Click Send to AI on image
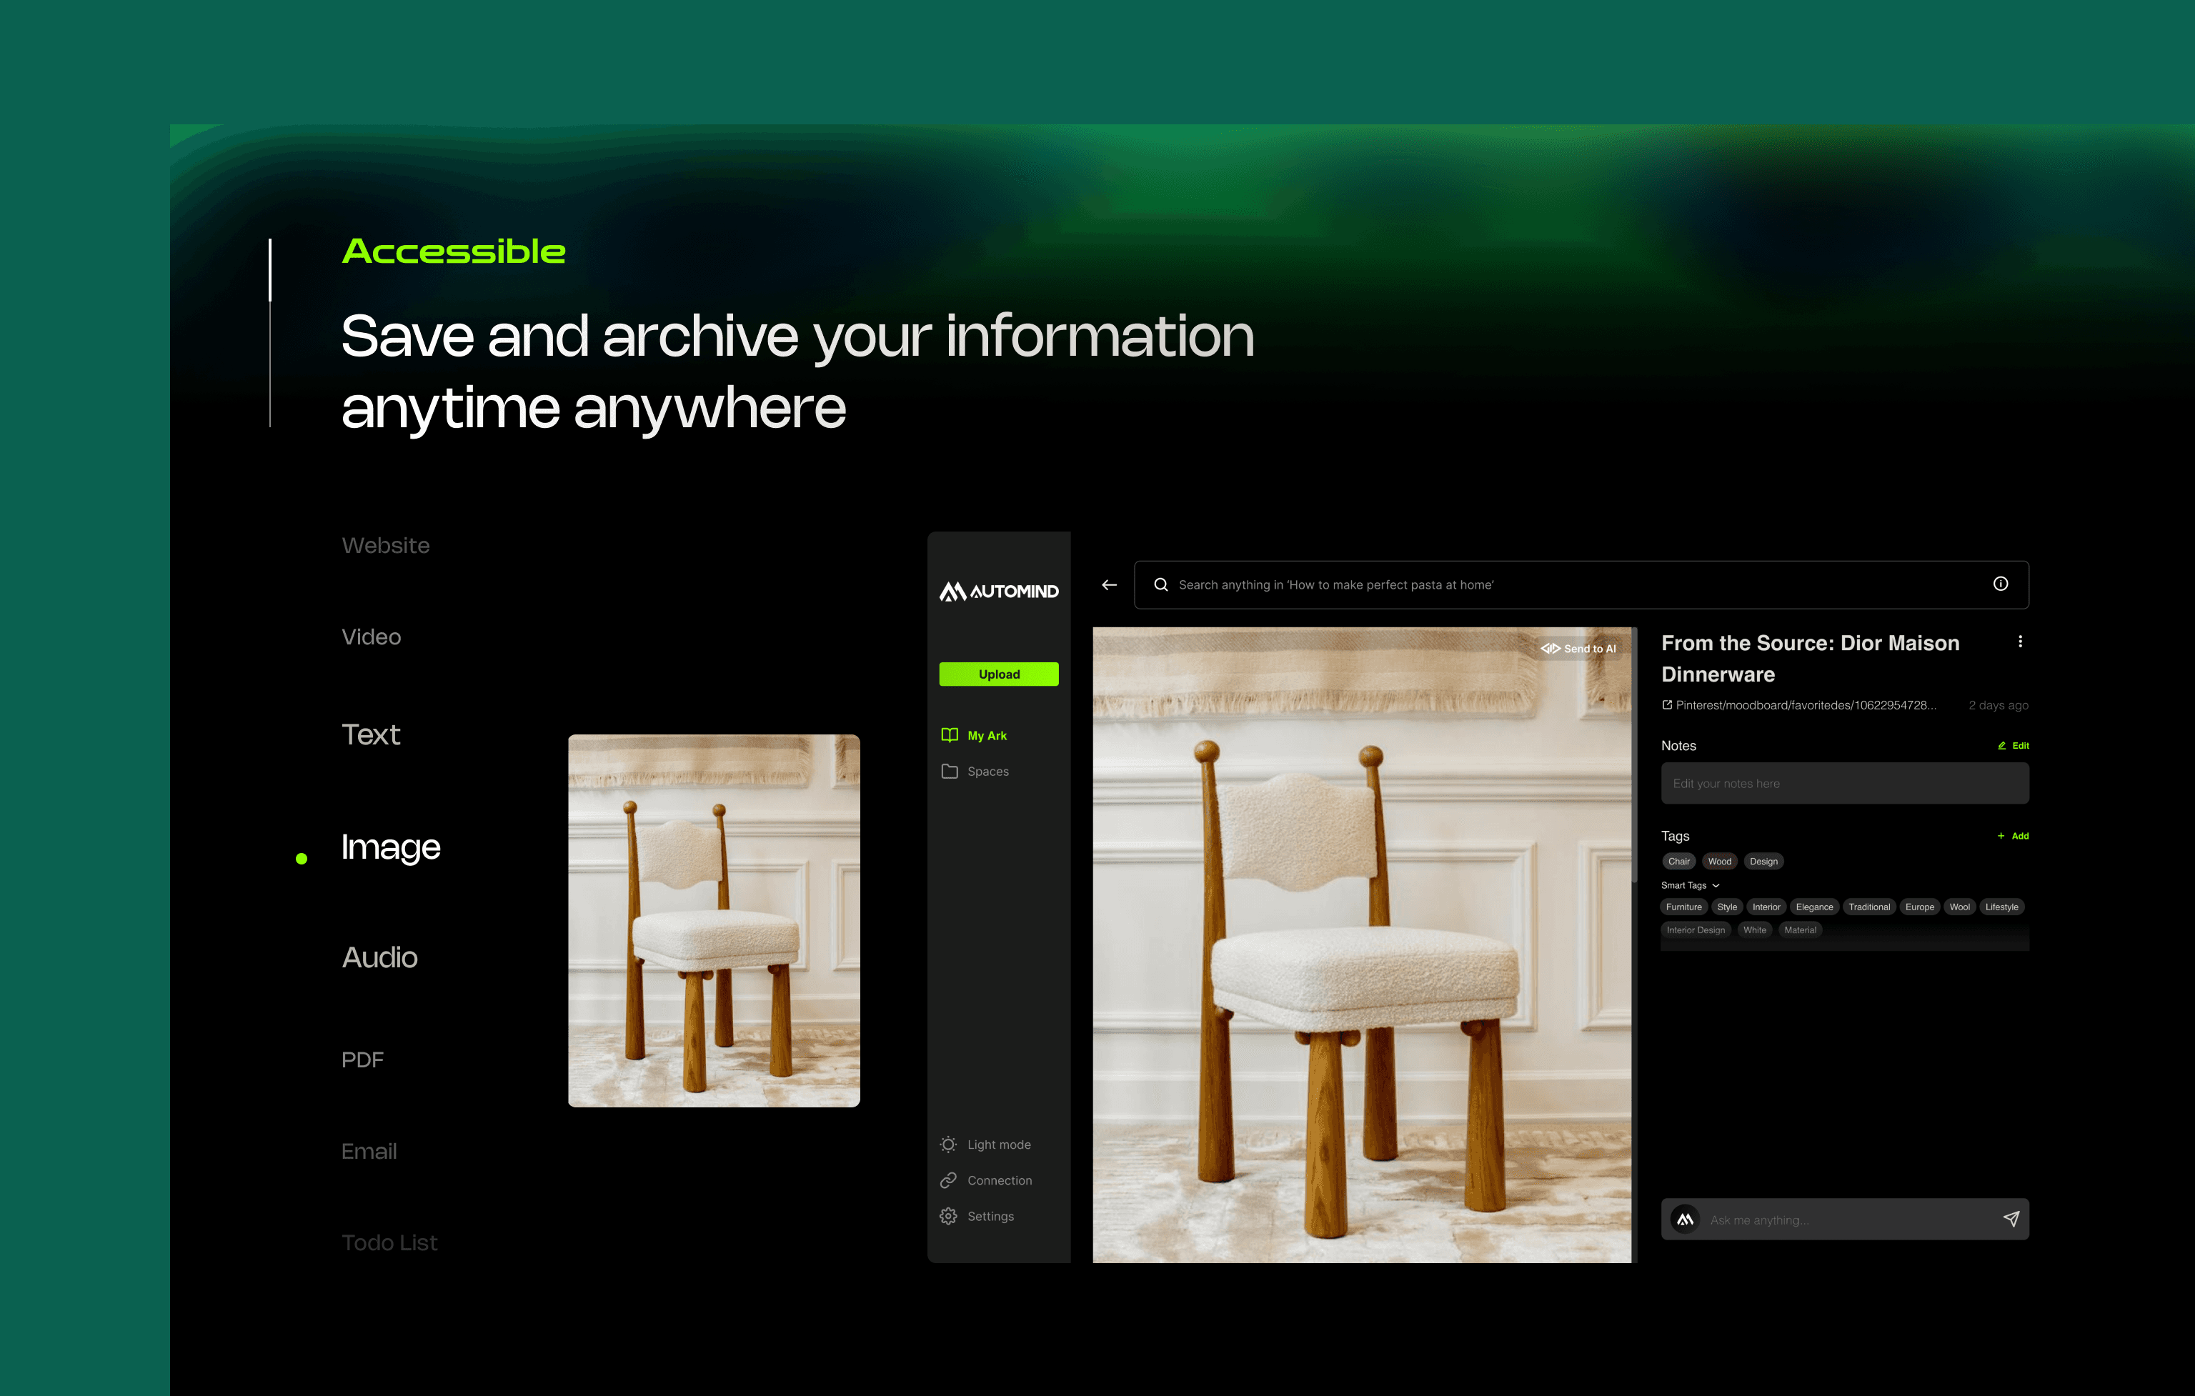The width and height of the screenshot is (2195, 1396). coord(1579,649)
